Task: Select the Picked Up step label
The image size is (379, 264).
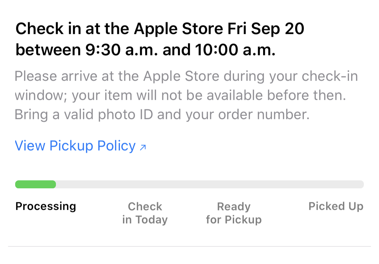Action: click(x=336, y=206)
